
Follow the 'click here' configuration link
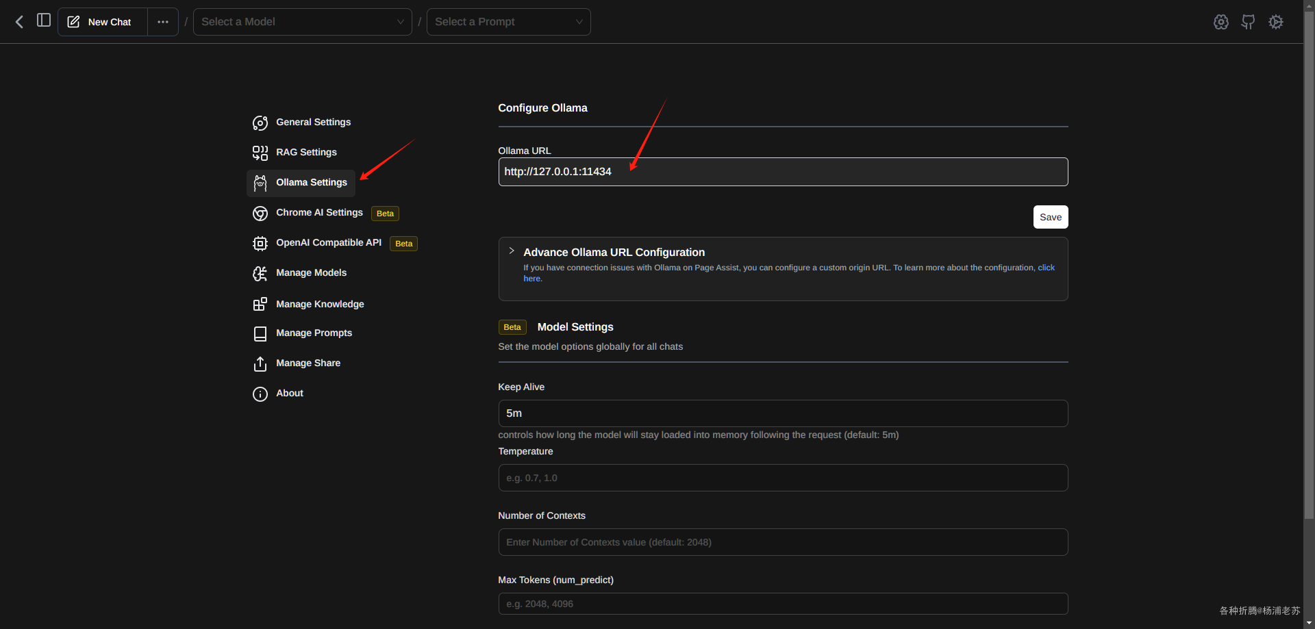click(x=1046, y=268)
